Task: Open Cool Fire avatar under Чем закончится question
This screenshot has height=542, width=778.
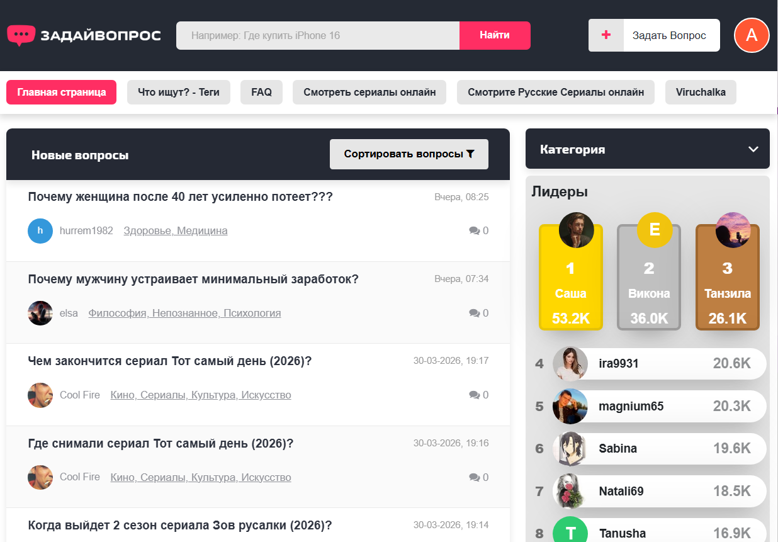Action: [40, 395]
